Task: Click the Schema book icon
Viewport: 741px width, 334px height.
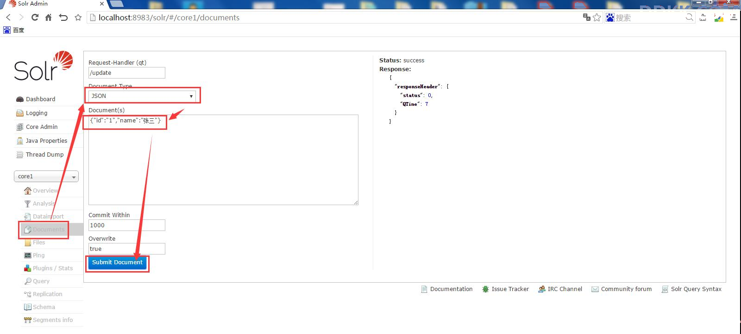Action: tap(28, 307)
